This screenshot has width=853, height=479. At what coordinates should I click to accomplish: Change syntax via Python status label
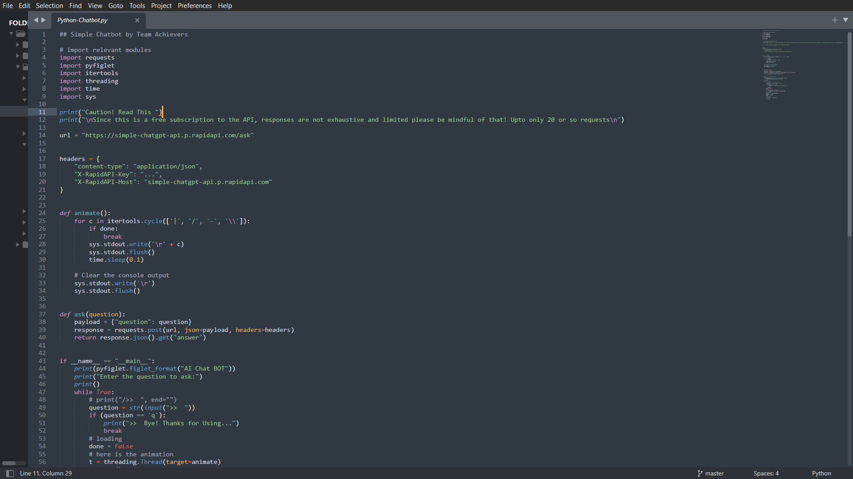point(821,473)
